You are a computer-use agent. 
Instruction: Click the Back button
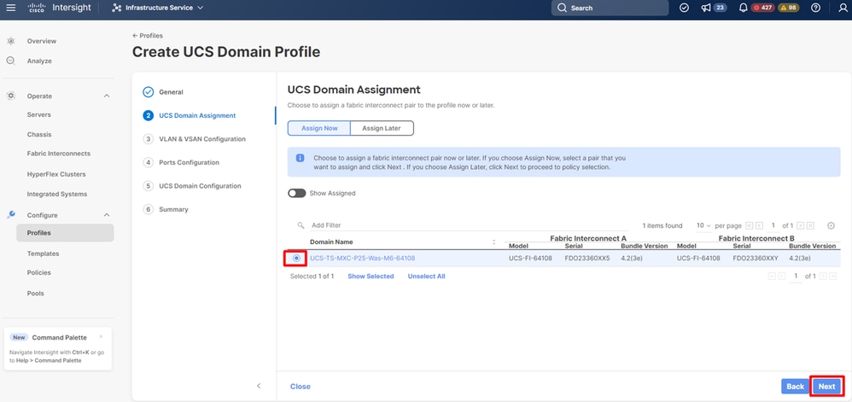[795, 387]
